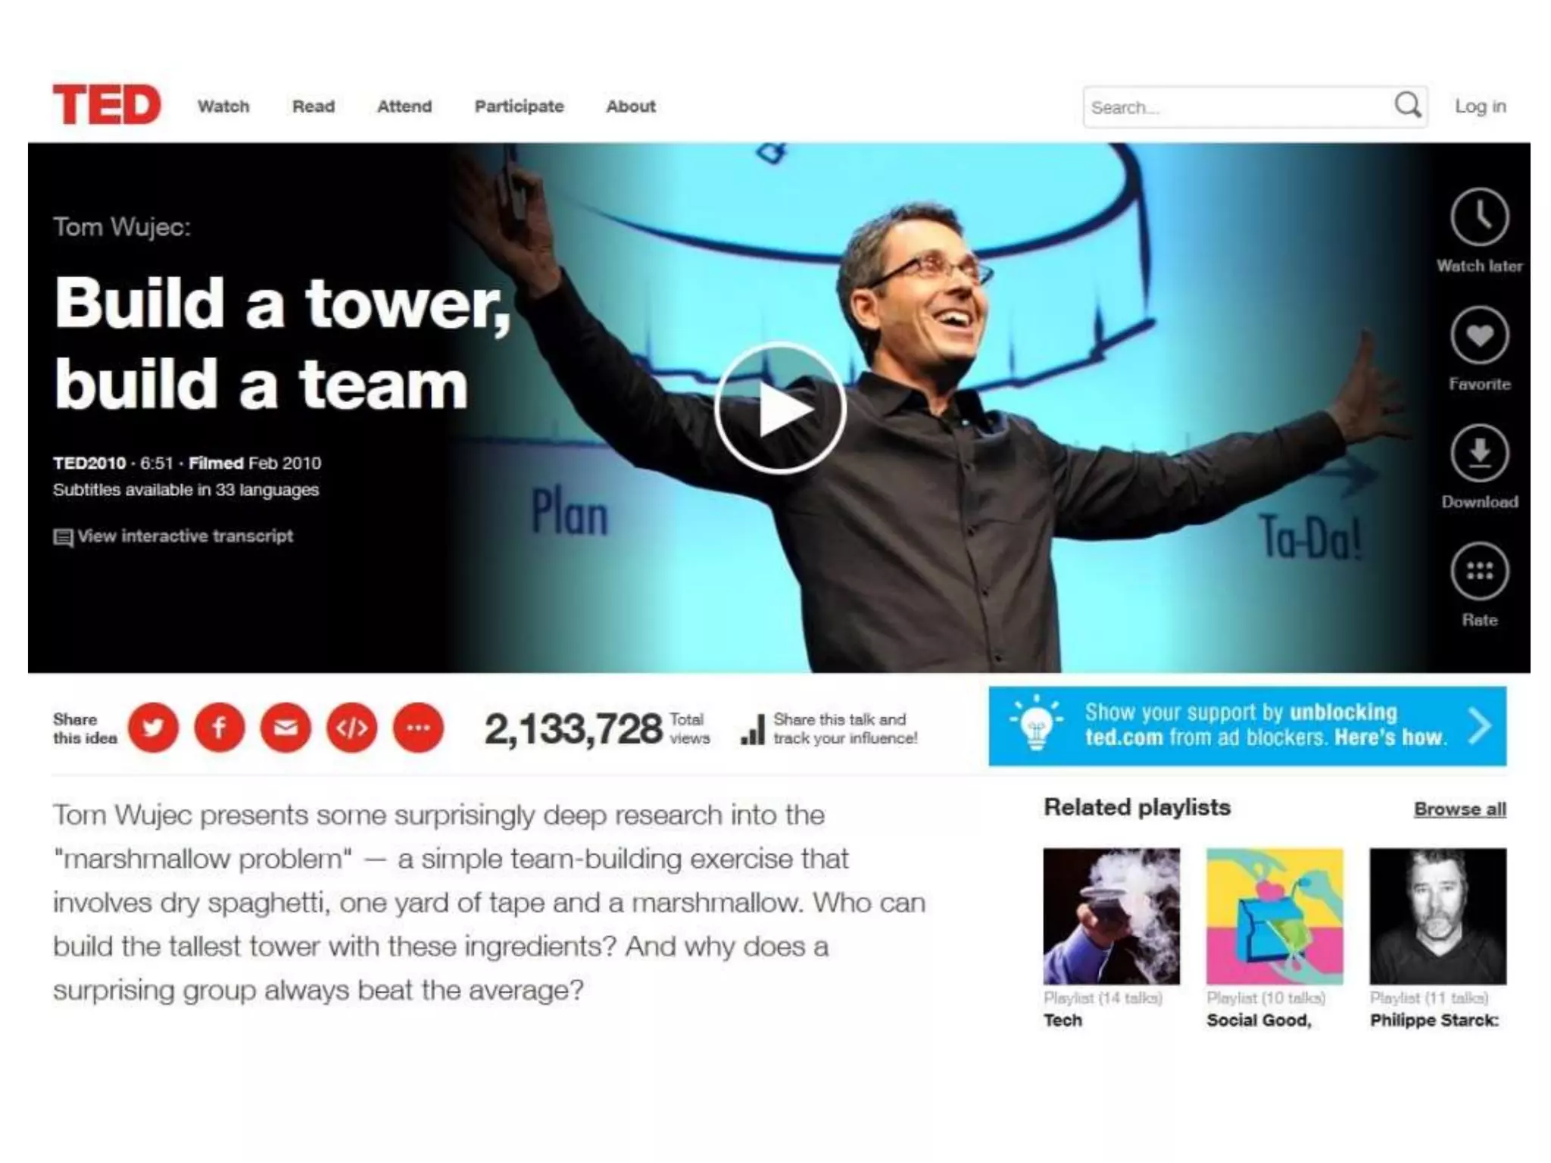Mark talk as Favorite with heart icon
The image size is (1551, 1163).
1479,335
